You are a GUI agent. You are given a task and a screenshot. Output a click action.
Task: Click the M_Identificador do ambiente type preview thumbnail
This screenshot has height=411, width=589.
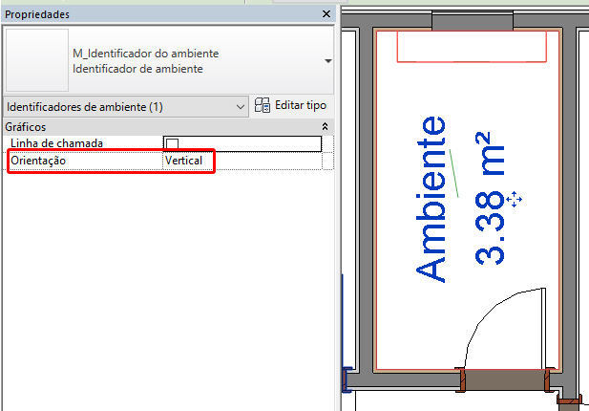click(x=37, y=60)
